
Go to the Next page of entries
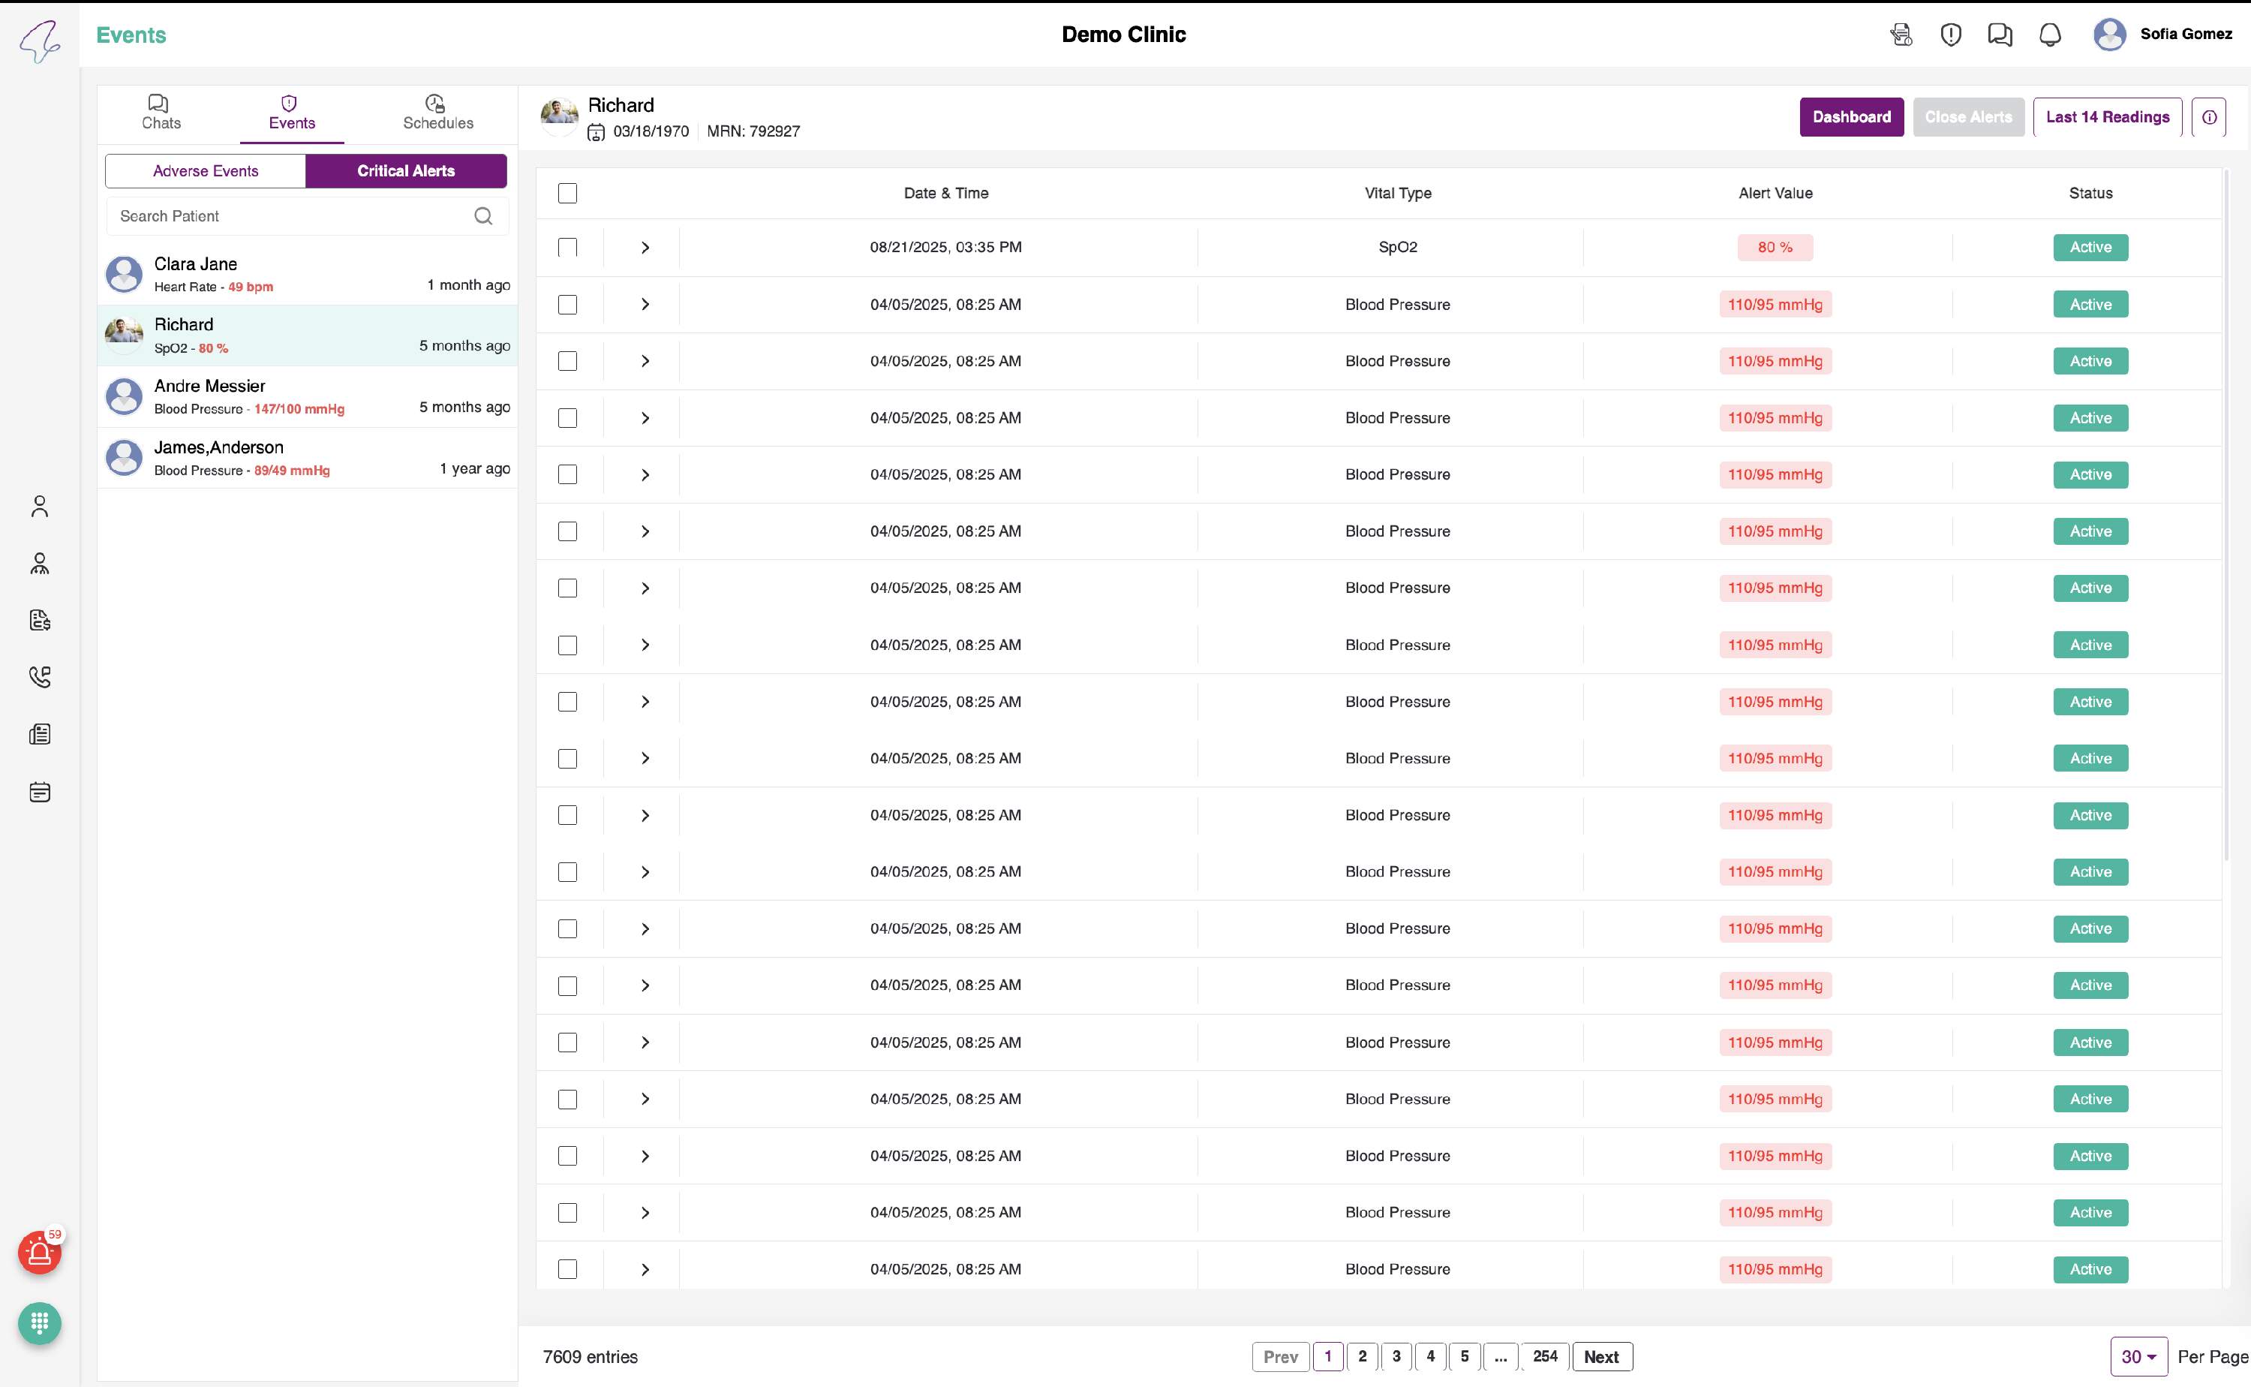click(1601, 1355)
